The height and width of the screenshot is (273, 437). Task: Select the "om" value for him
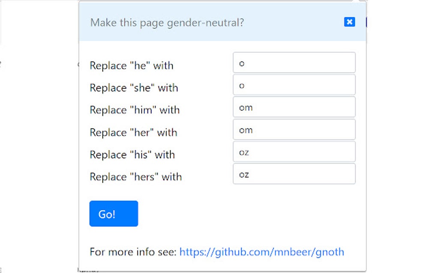pyautogui.click(x=245, y=107)
